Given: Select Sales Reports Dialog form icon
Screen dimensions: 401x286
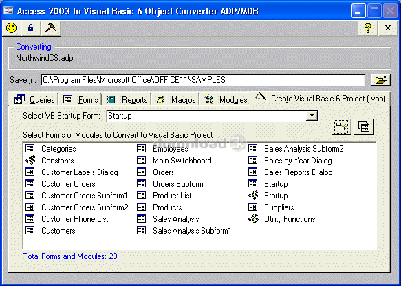Looking at the screenshot, I should point(252,172).
